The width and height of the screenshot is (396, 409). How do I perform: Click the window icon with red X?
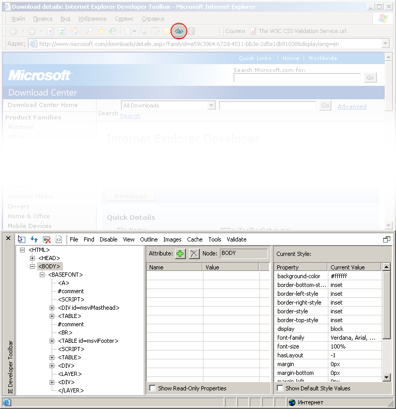[x=46, y=239]
